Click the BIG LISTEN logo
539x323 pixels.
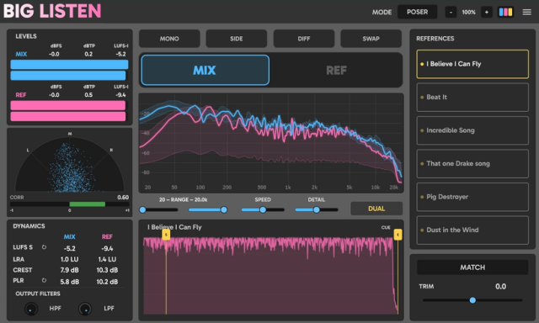coord(52,11)
